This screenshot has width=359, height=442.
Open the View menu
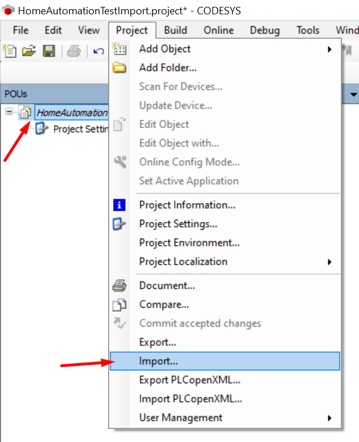click(x=89, y=30)
